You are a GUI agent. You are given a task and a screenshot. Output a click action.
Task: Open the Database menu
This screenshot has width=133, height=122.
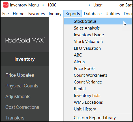tap(93, 14)
